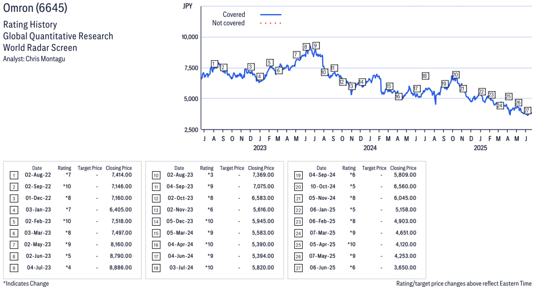Click the date 02-Aug-23 cell
Viewport: 538px width, 287px height.
click(x=180, y=175)
